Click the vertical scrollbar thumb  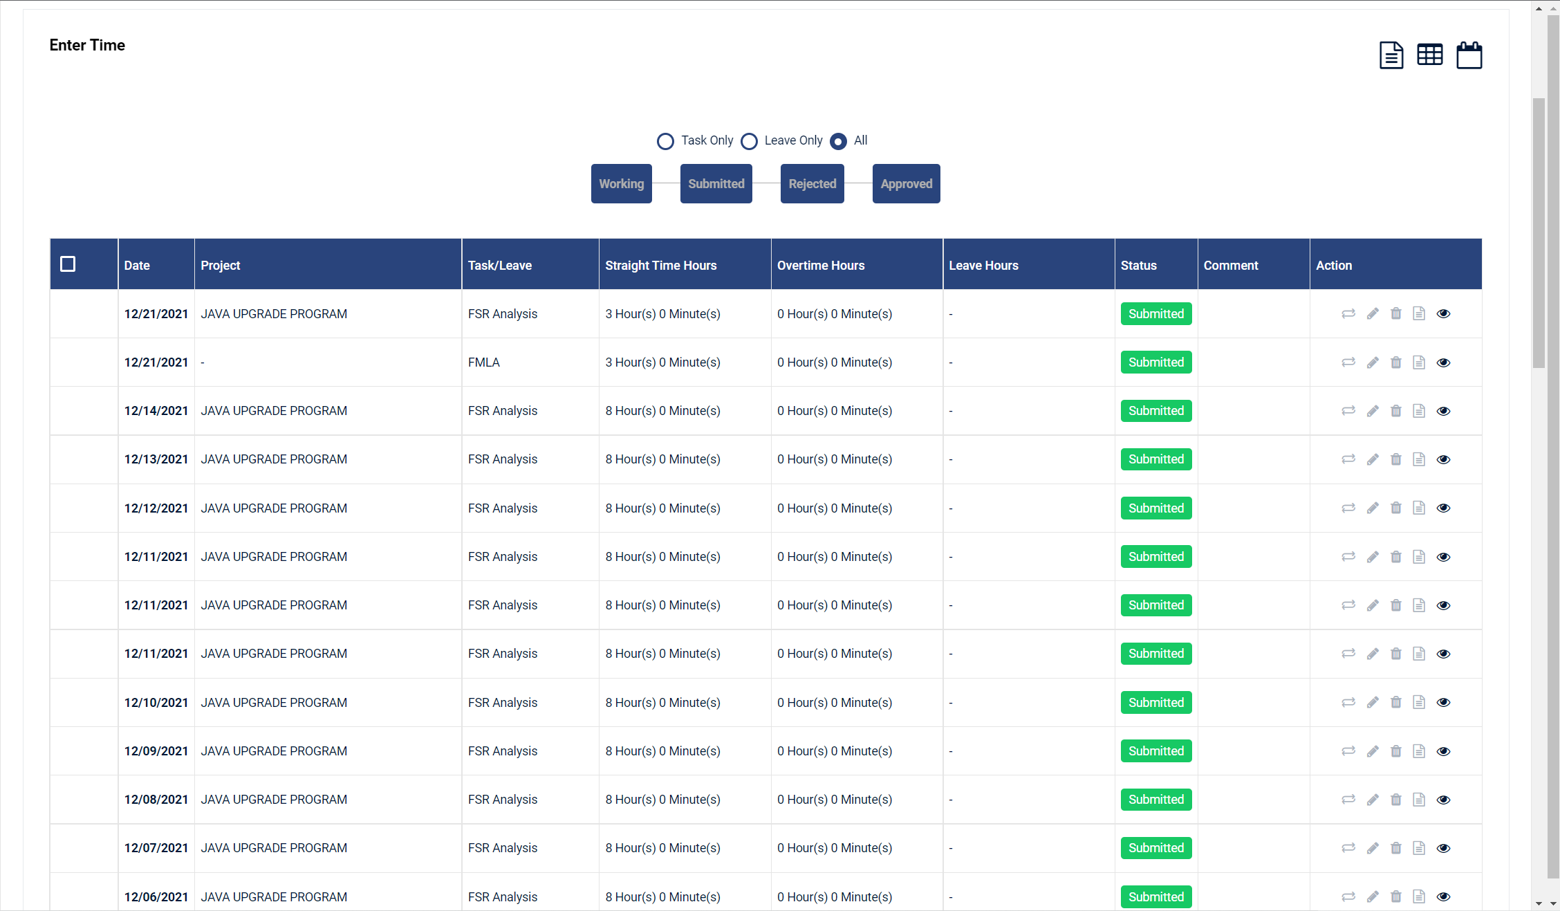coord(1539,233)
